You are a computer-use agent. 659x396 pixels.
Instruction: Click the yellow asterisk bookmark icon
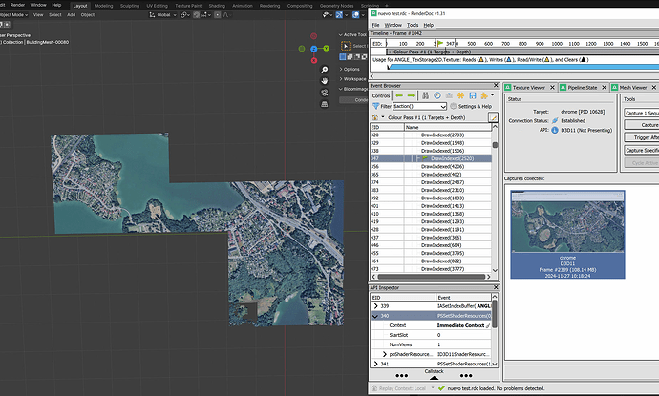(460, 95)
